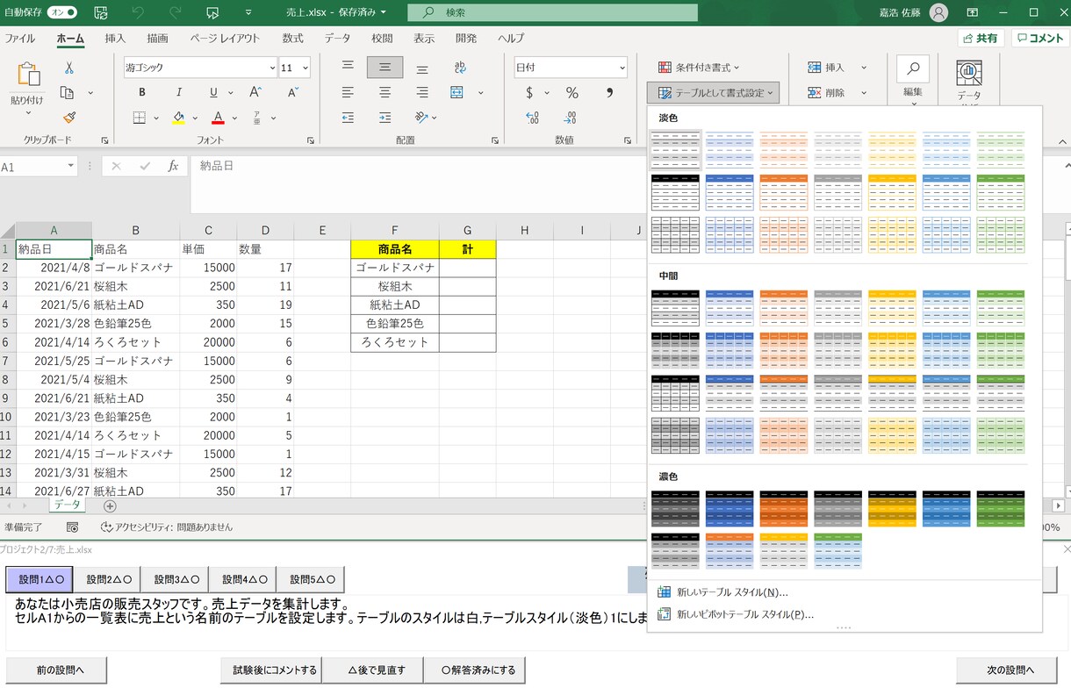Image resolution: width=1071 pixels, height=688 pixels.
Task: Click Percent style icon
Action: coord(572,92)
